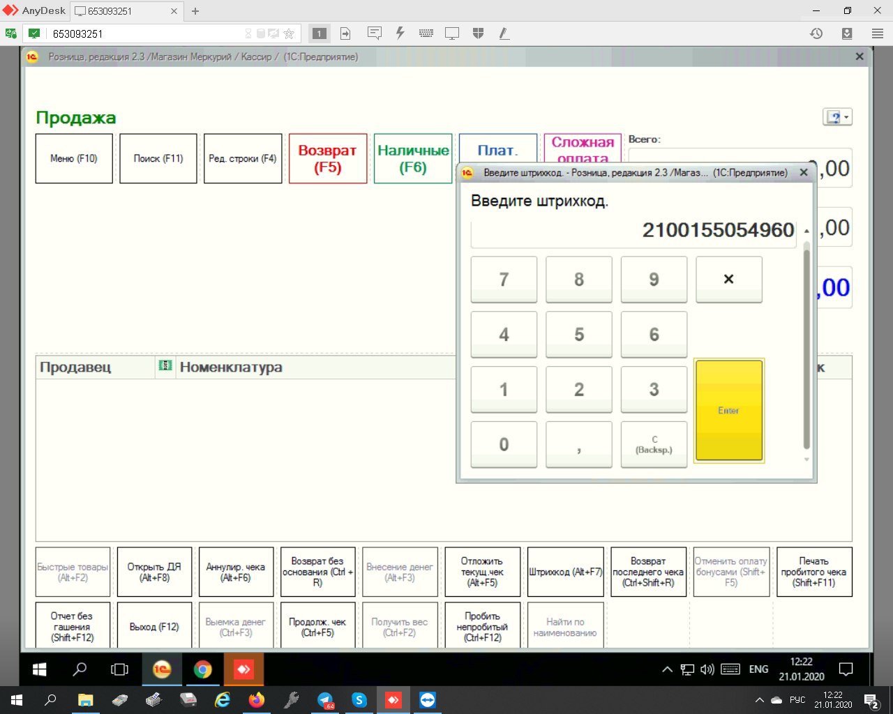
Task: Click barcode dialog vertical scrollbar
Action: [x=806, y=345]
